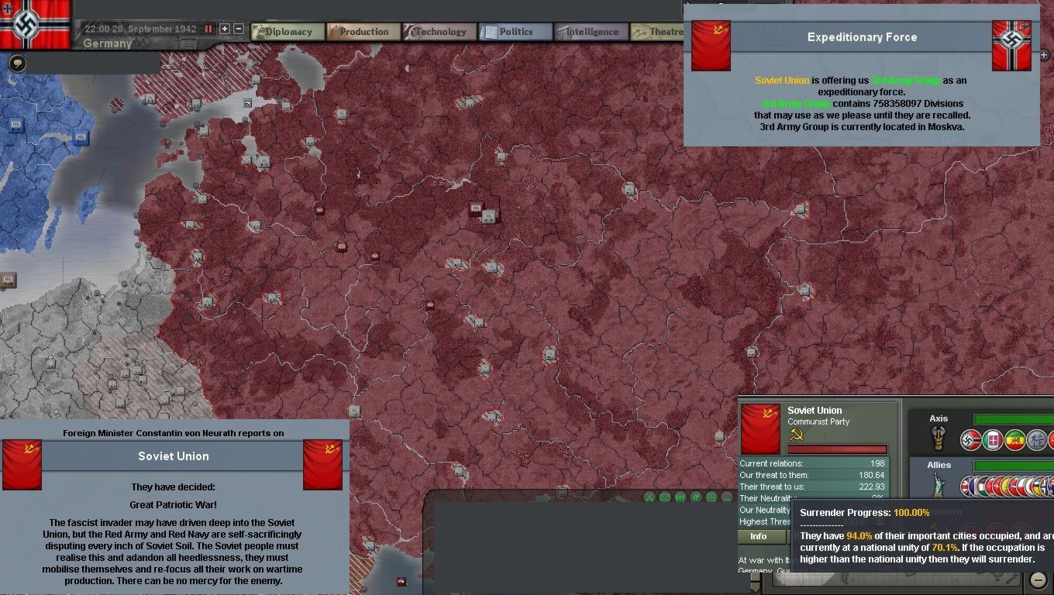
Task: Click the crossed-swords green map icon
Action: point(649,497)
